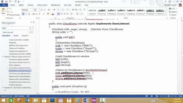Center-align the paragraph

click(x=61, y=14)
